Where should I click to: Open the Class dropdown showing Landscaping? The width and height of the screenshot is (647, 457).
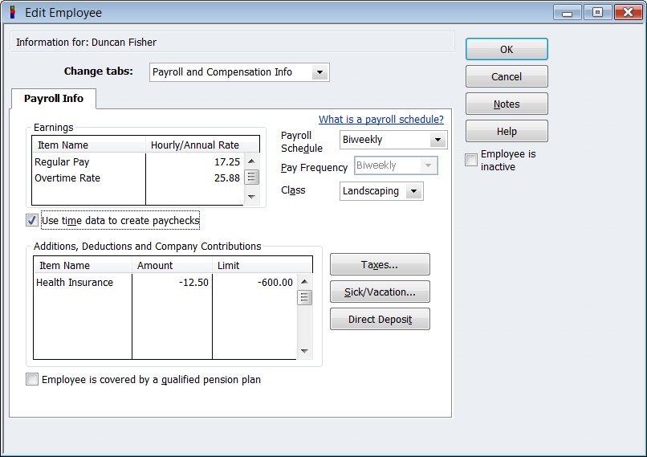(413, 191)
